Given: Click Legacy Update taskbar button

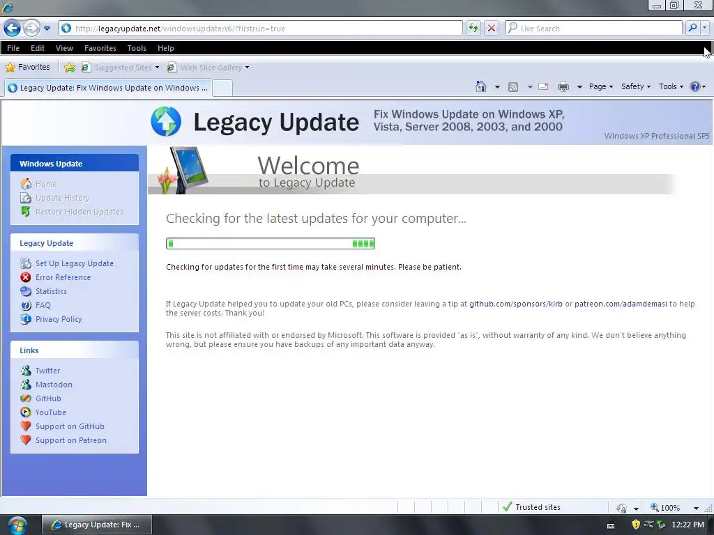Looking at the screenshot, I should 96,525.
